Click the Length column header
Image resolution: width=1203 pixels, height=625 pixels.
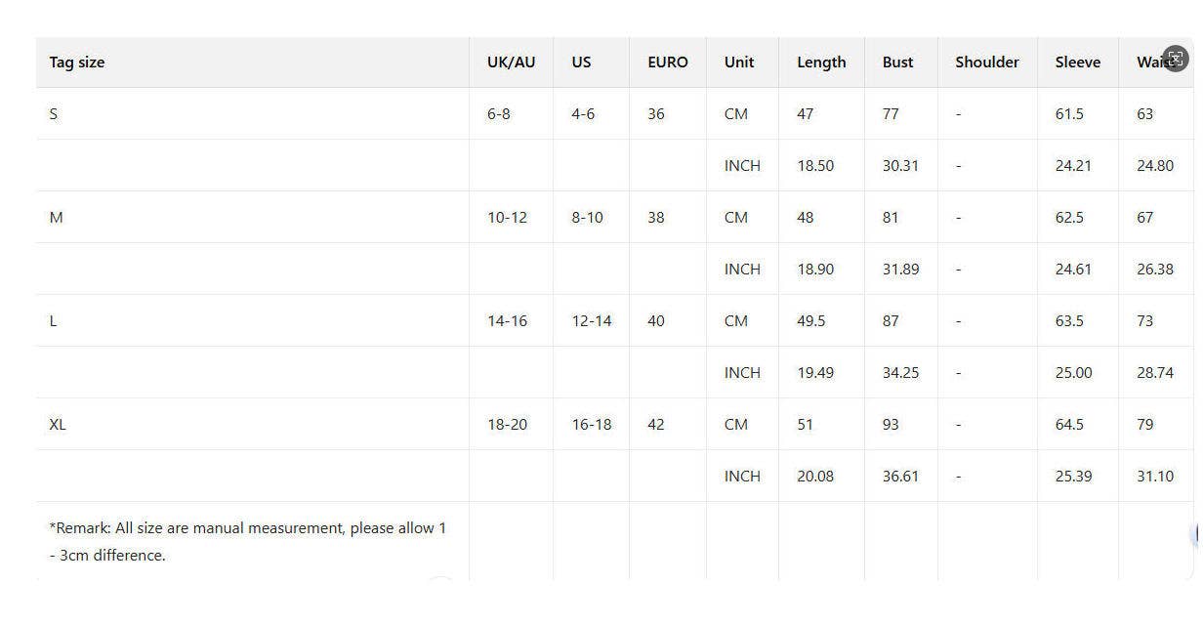[821, 62]
